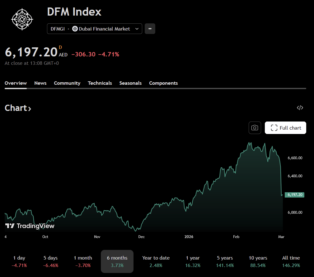The width and height of the screenshot is (314, 277).
Task: Click the TradingView logo on chart
Action: pyautogui.click(x=30, y=226)
